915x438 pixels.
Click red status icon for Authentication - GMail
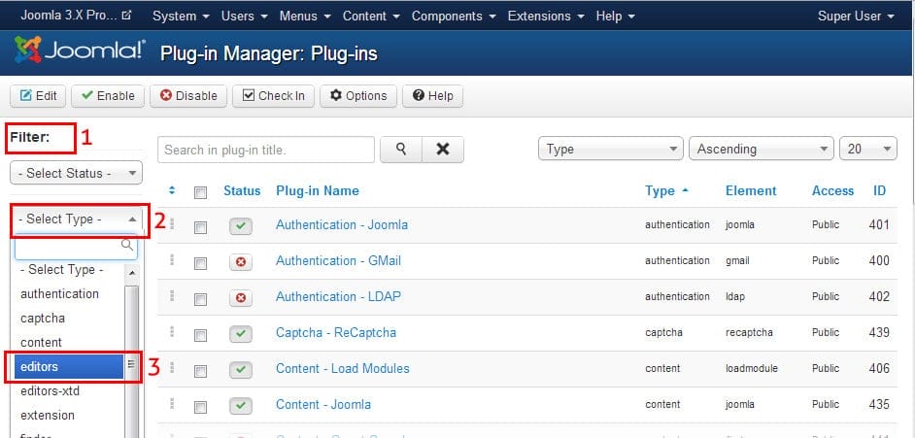tap(241, 262)
